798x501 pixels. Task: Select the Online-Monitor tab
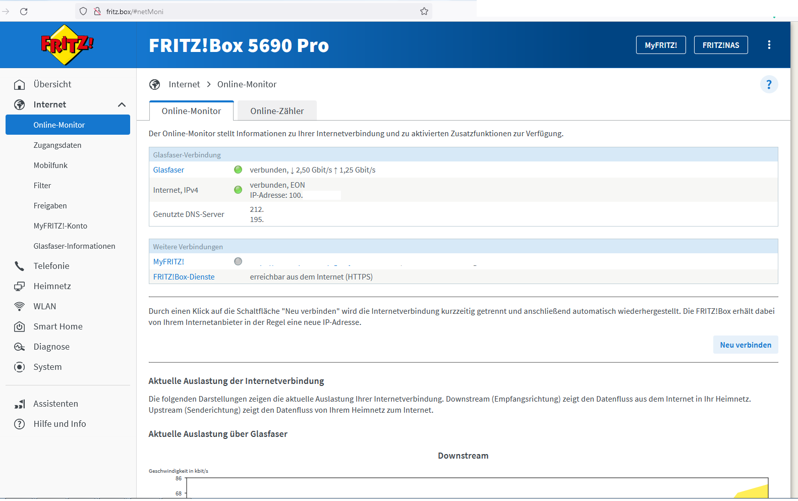pos(192,111)
